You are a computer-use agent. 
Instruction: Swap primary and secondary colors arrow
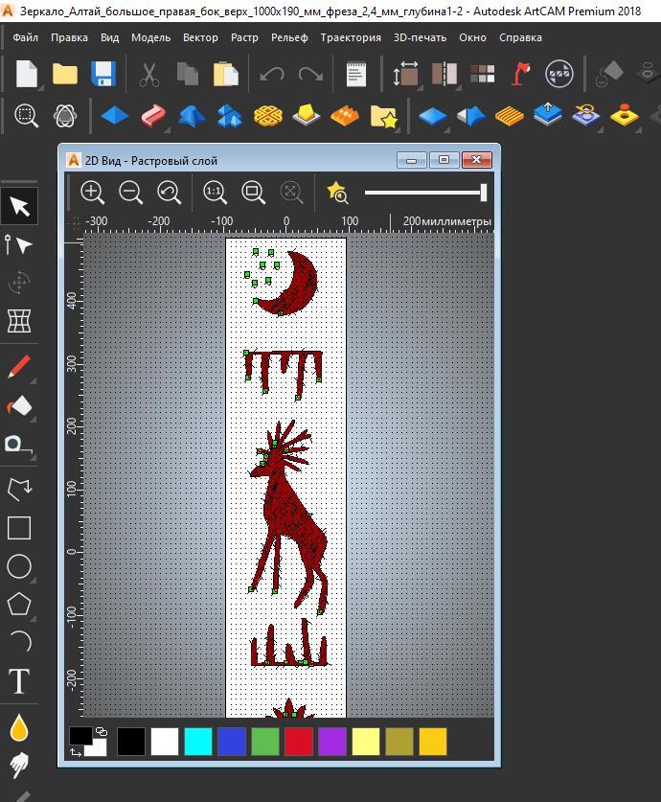click(x=76, y=753)
